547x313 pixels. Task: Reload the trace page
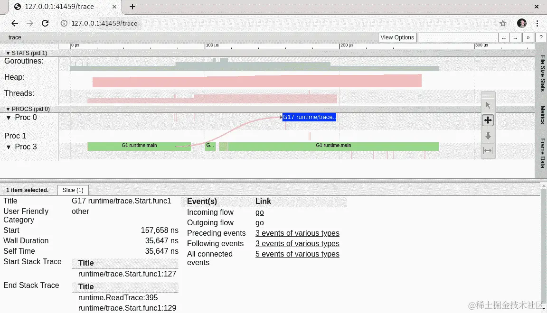click(x=45, y=23)
